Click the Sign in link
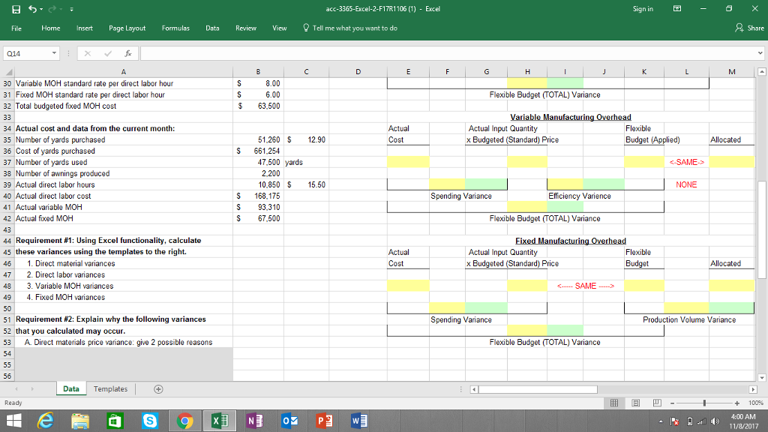The image size is (768, 432). click(x=643, y=7)
